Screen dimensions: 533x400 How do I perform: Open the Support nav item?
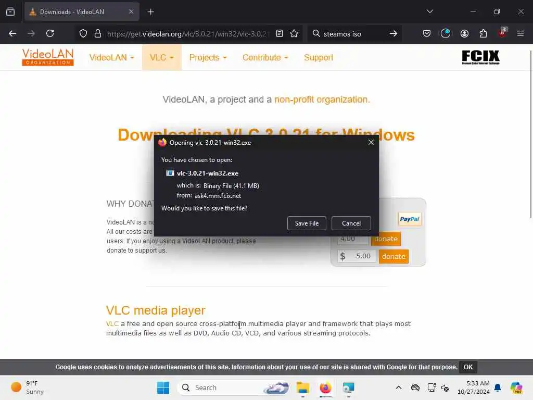click(x=319, y=57)
